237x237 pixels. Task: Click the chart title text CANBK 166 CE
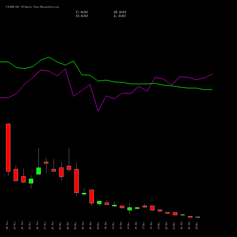15,7
